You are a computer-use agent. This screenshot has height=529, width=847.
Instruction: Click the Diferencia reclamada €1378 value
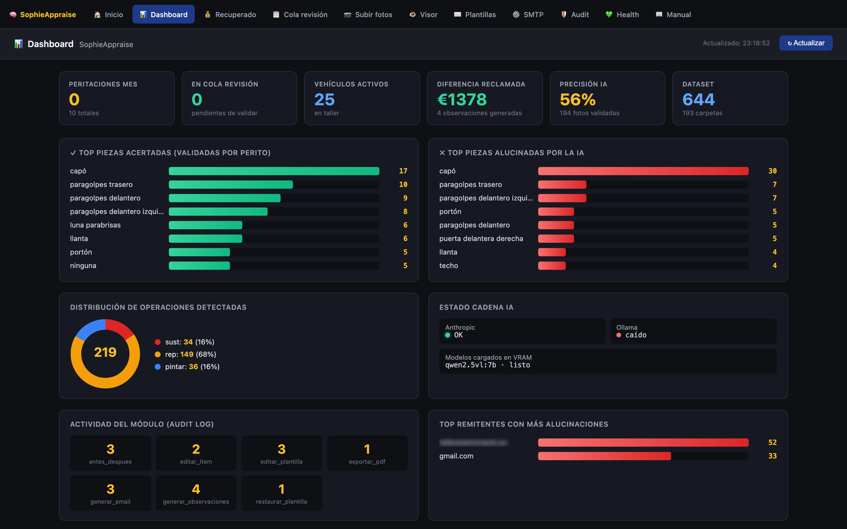462,100
